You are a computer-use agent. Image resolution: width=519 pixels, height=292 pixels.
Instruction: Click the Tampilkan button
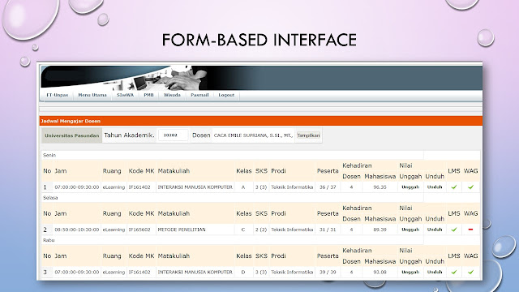308,135
